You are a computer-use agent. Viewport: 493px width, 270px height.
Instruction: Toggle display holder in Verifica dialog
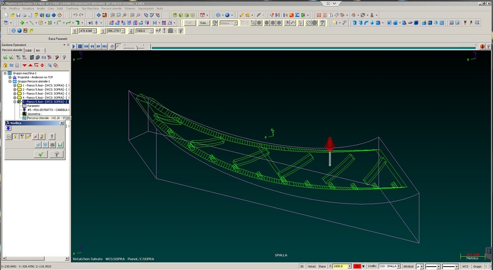pyautogui.click(x=22, y=136)
